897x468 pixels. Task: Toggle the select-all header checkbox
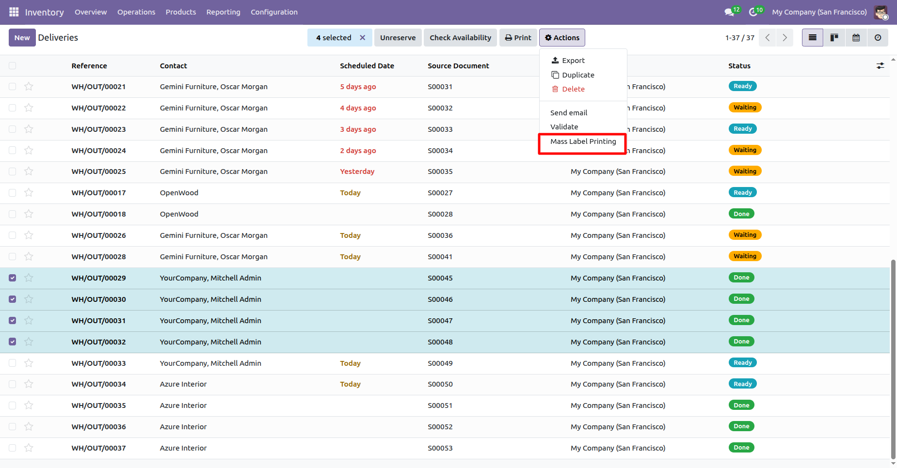pyautogui.click(x=13, y=66)
